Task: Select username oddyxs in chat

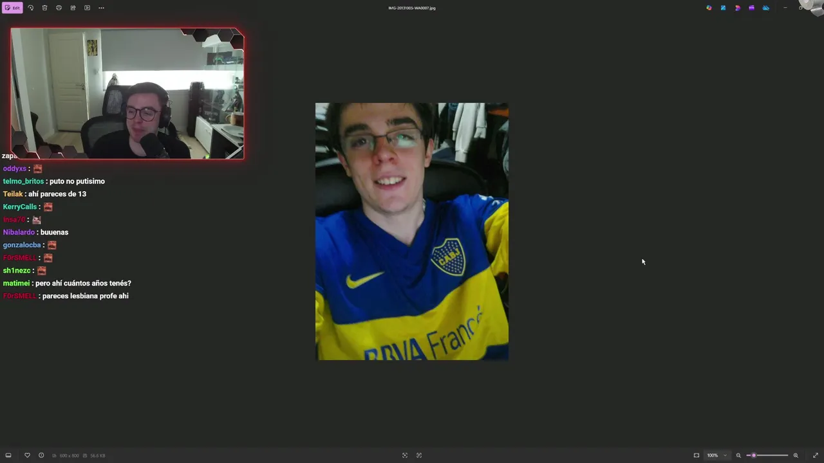Action: click(x=15, y=168)
